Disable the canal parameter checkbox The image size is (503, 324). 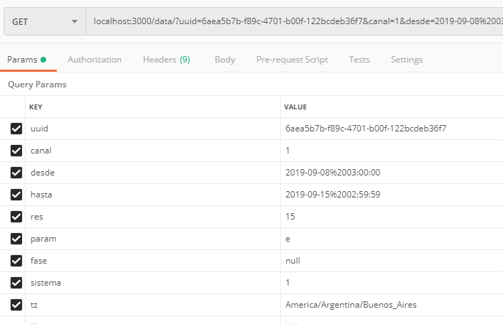coord(16,151)
